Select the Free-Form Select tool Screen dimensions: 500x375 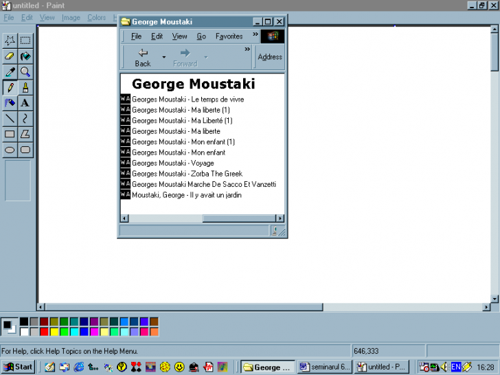[x=10, y=41]
